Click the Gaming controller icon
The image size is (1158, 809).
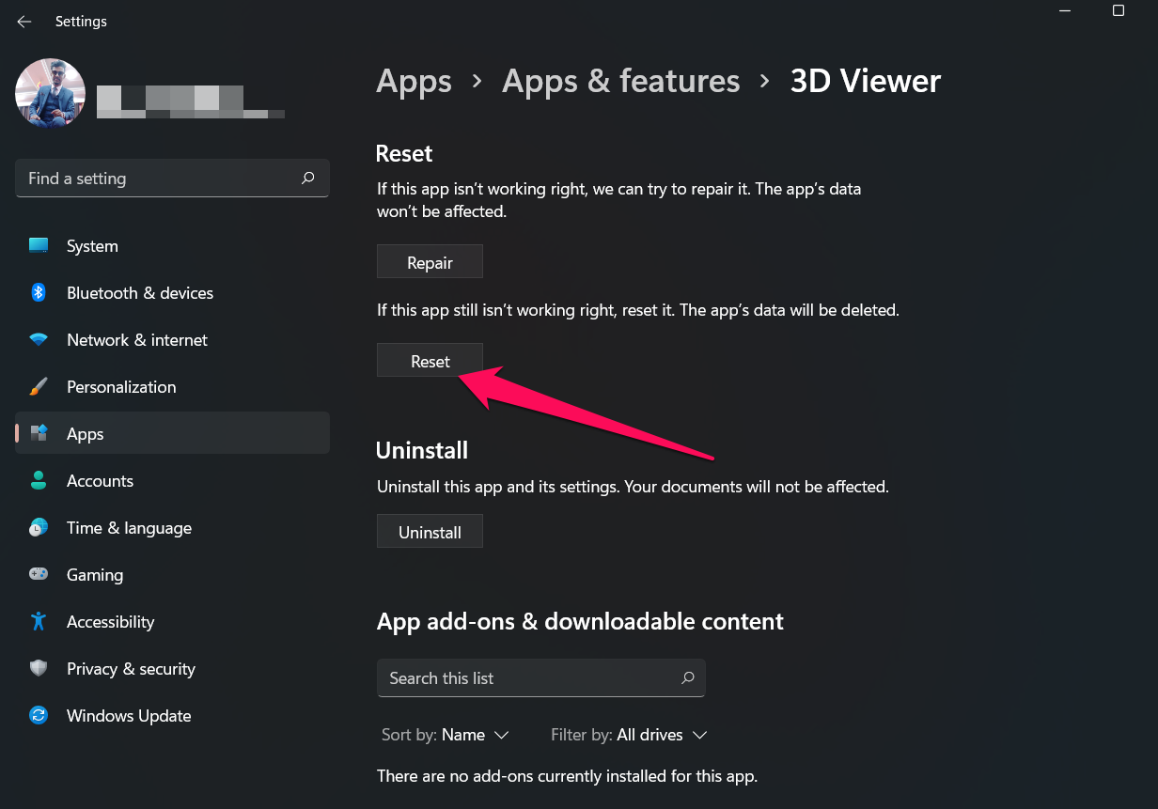click(x=39, y=575)
